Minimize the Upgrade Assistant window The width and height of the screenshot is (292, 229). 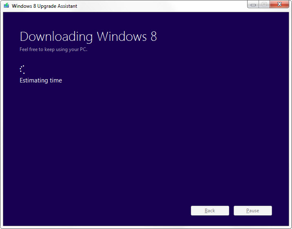coord(253,4)
